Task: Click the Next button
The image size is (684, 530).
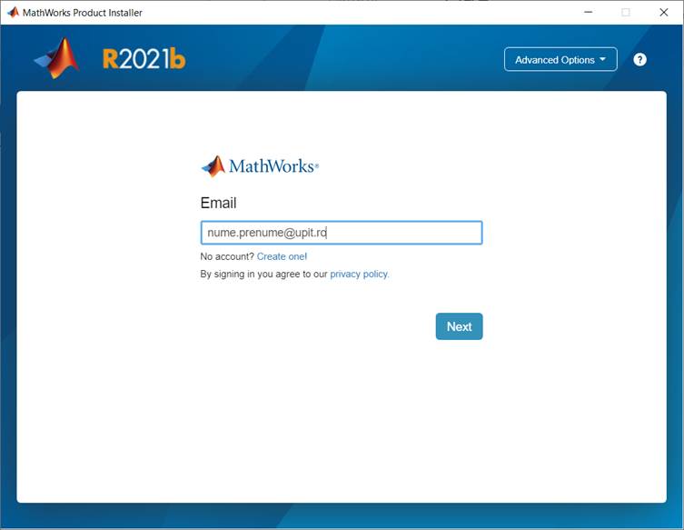Action: pyautogui.click(x=459, y=326)
